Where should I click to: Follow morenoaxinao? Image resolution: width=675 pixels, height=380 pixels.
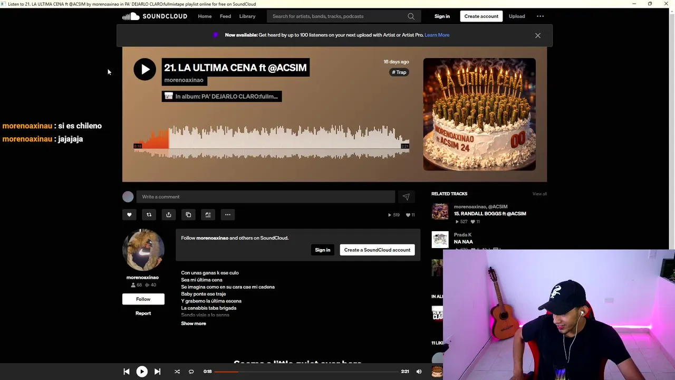point(143,299)
